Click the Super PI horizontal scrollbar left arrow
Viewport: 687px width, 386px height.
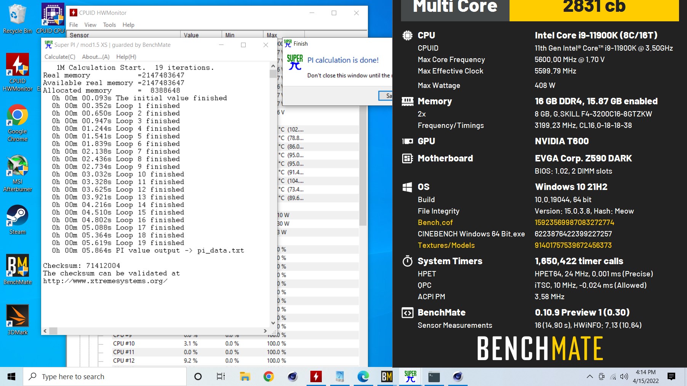tap(45, 331)
